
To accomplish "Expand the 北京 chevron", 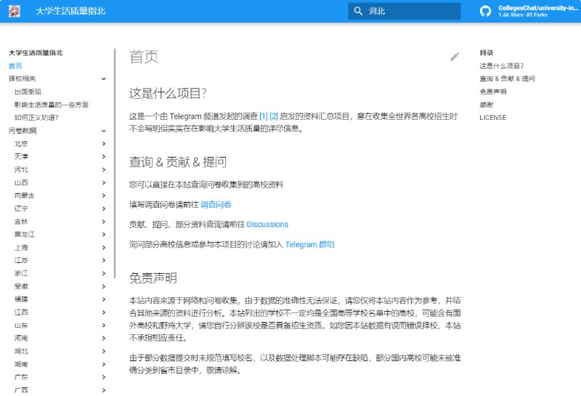I will pyautogui.click(x=104, y=144).
